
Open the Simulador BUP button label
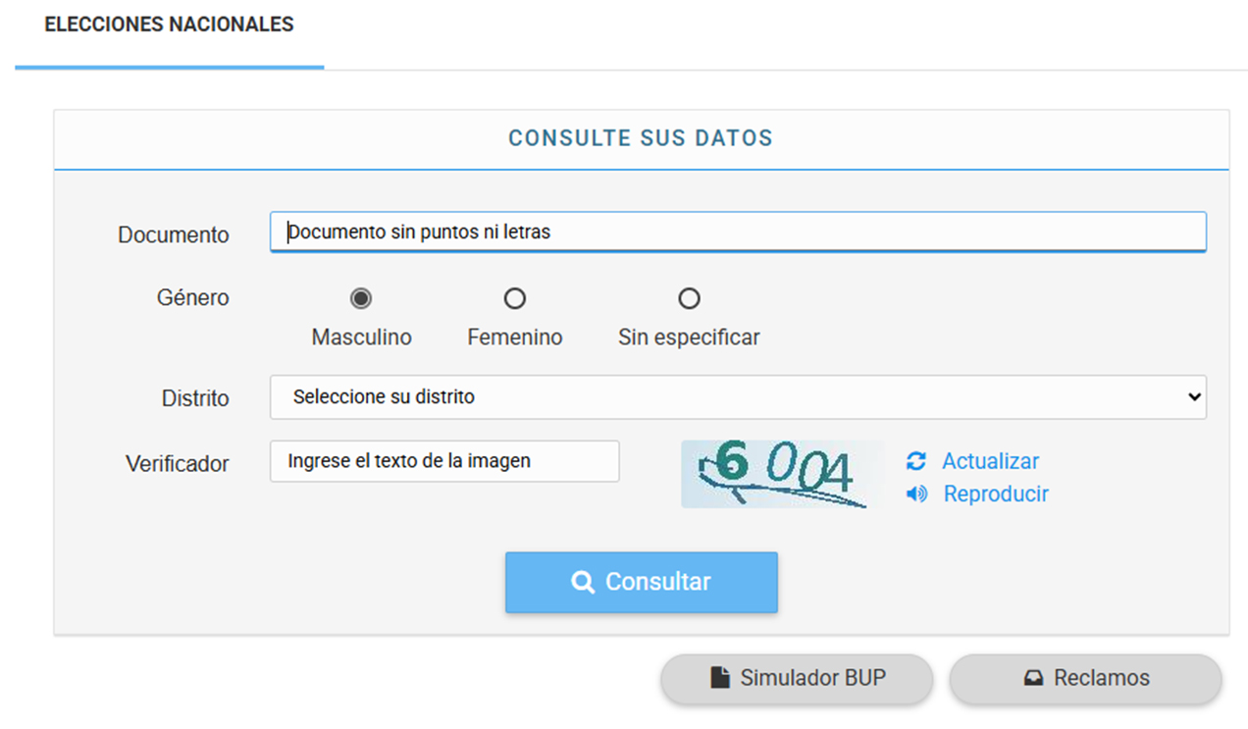(x=812, y=678)
